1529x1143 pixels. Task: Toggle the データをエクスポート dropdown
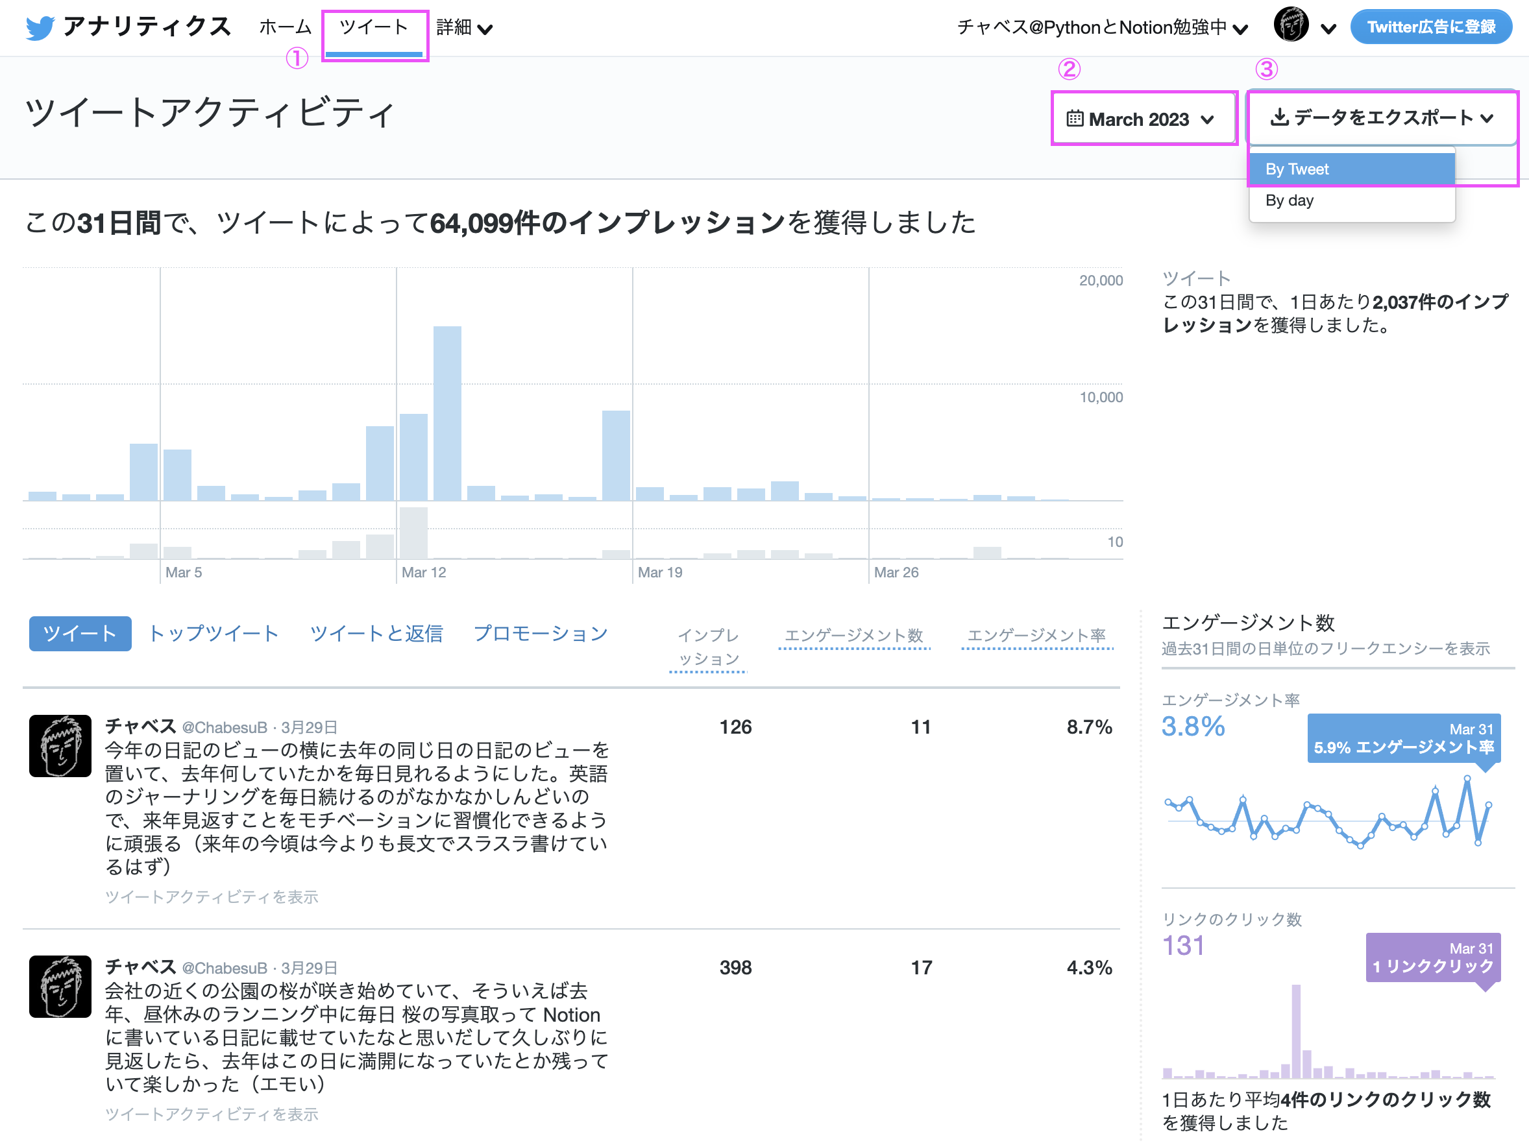[x=1381, y=117]
